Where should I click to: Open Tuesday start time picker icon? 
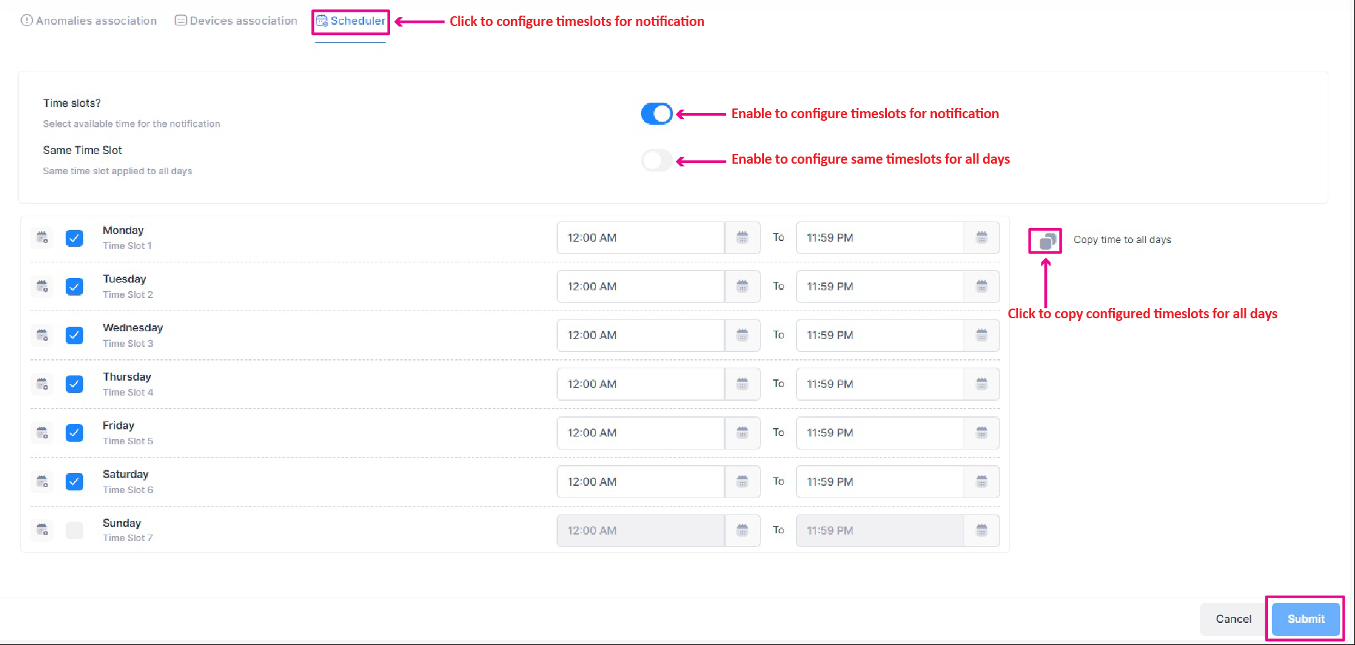742,286
